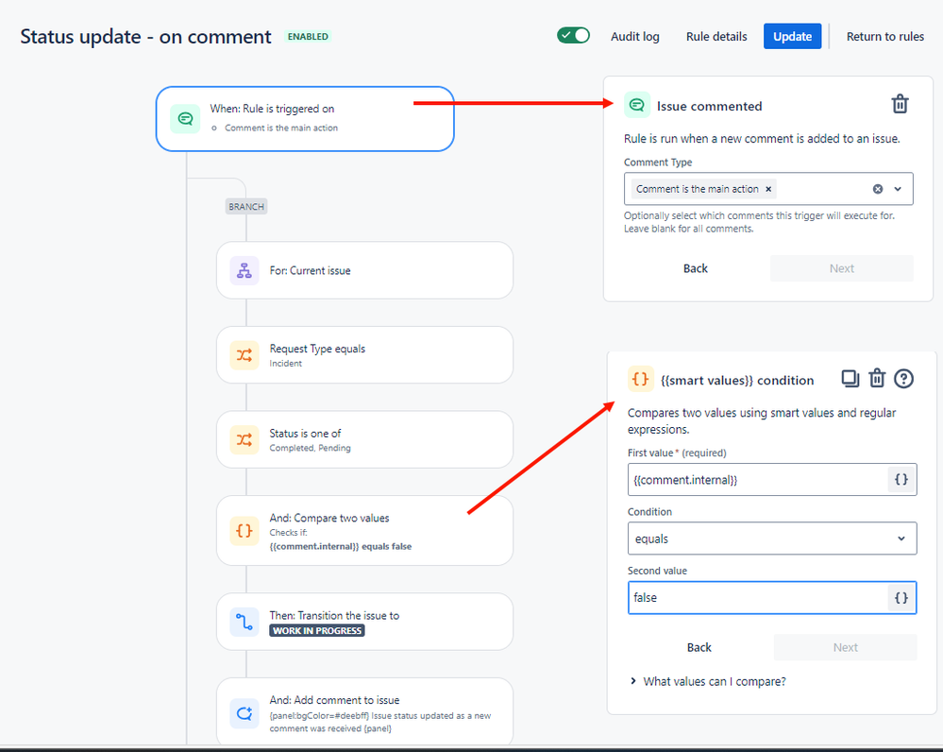Click the Compare two values braces icon
Screen dimensions: 943x752
click(244, 531)
